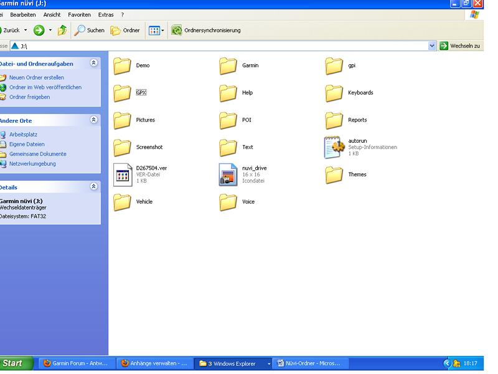498x374 pixels.
Task: Open the Garmin folder
Action: pos(238,65)
